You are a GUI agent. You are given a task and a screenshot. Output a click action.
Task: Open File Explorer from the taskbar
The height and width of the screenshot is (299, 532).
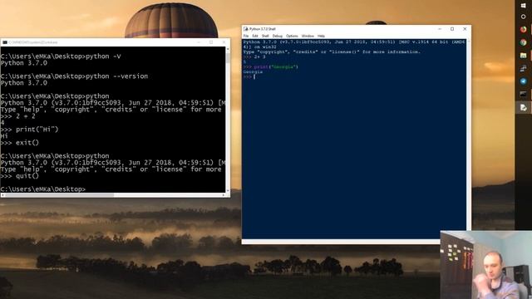(x=523, y=56)
